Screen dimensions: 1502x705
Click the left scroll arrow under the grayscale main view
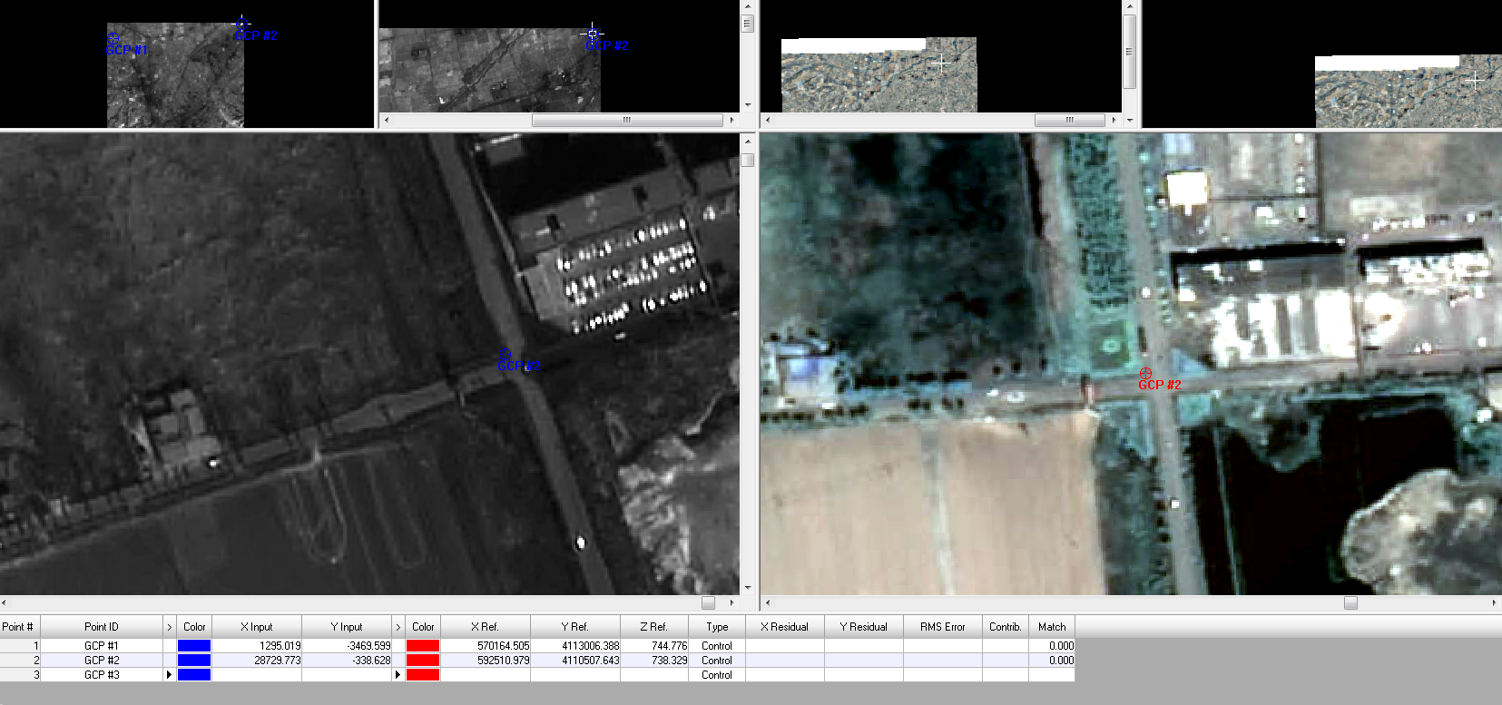5,603
